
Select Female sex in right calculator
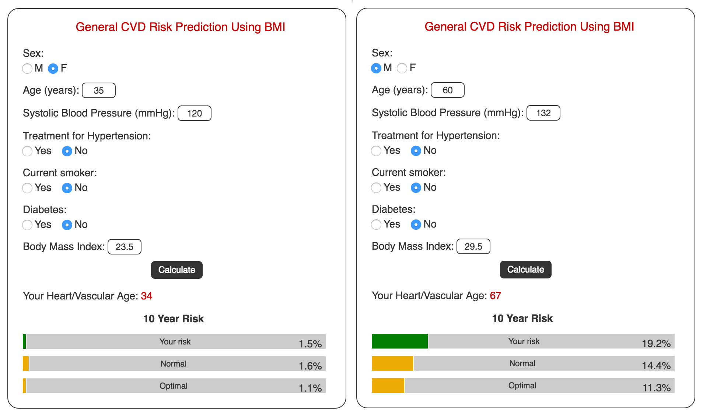coord(402,68)
